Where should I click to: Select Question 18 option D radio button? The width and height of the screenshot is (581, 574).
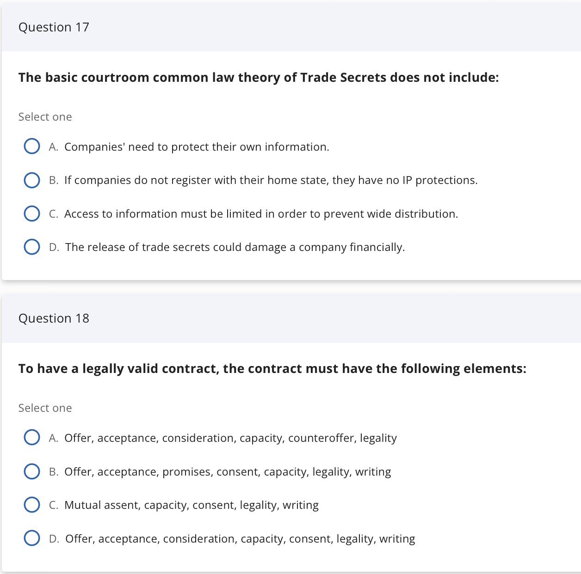(31, 538)
